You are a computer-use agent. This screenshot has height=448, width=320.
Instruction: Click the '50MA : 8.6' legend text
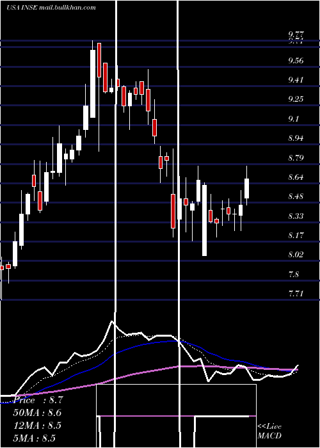click(x=37, y=413)
